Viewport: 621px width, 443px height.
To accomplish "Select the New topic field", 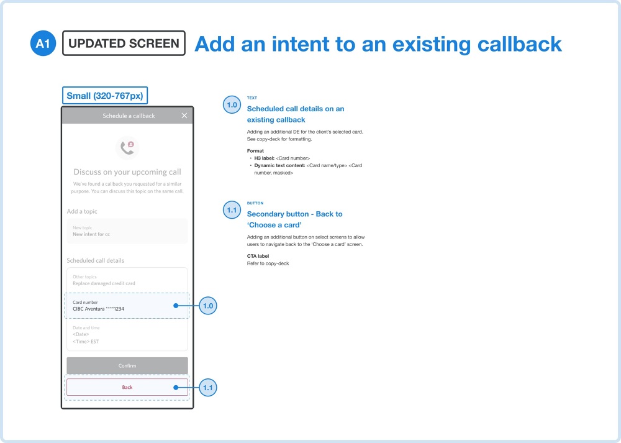I will click(x=127, y=231).
